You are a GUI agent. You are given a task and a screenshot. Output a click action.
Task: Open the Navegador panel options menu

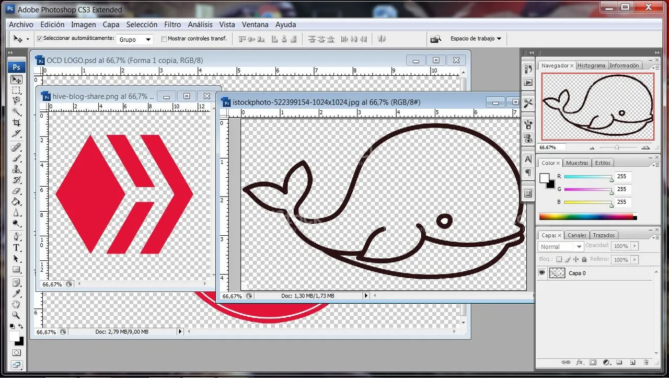[x=655, y=67]
